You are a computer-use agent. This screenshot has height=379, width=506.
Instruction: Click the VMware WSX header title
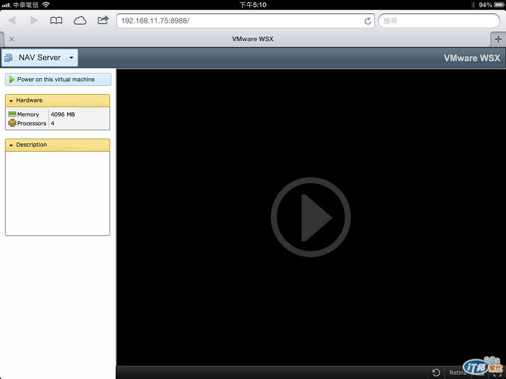(x=472, y=58)
